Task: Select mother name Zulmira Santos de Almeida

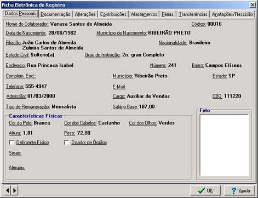Action: click(x=53, y=48)
